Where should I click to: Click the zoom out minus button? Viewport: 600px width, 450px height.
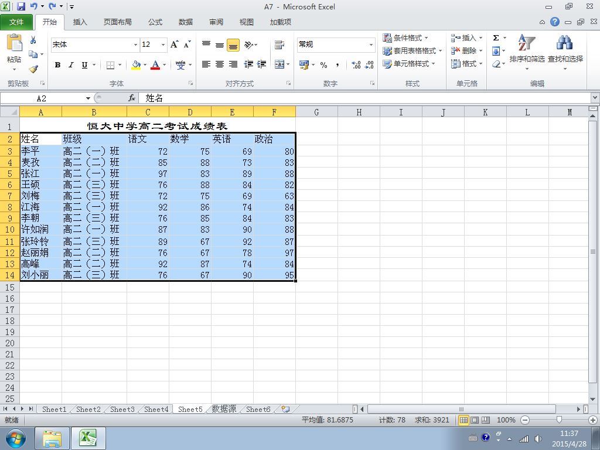(x=525, y=420)
